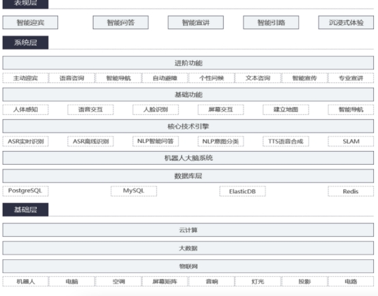The image size is (378, 296).
Task: Select the Redis dashed box
Action: tap(351, 191)
